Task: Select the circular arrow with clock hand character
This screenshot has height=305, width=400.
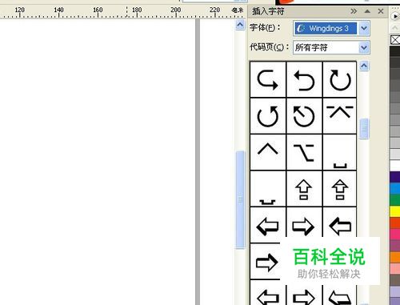Action: tap(304, 116)
